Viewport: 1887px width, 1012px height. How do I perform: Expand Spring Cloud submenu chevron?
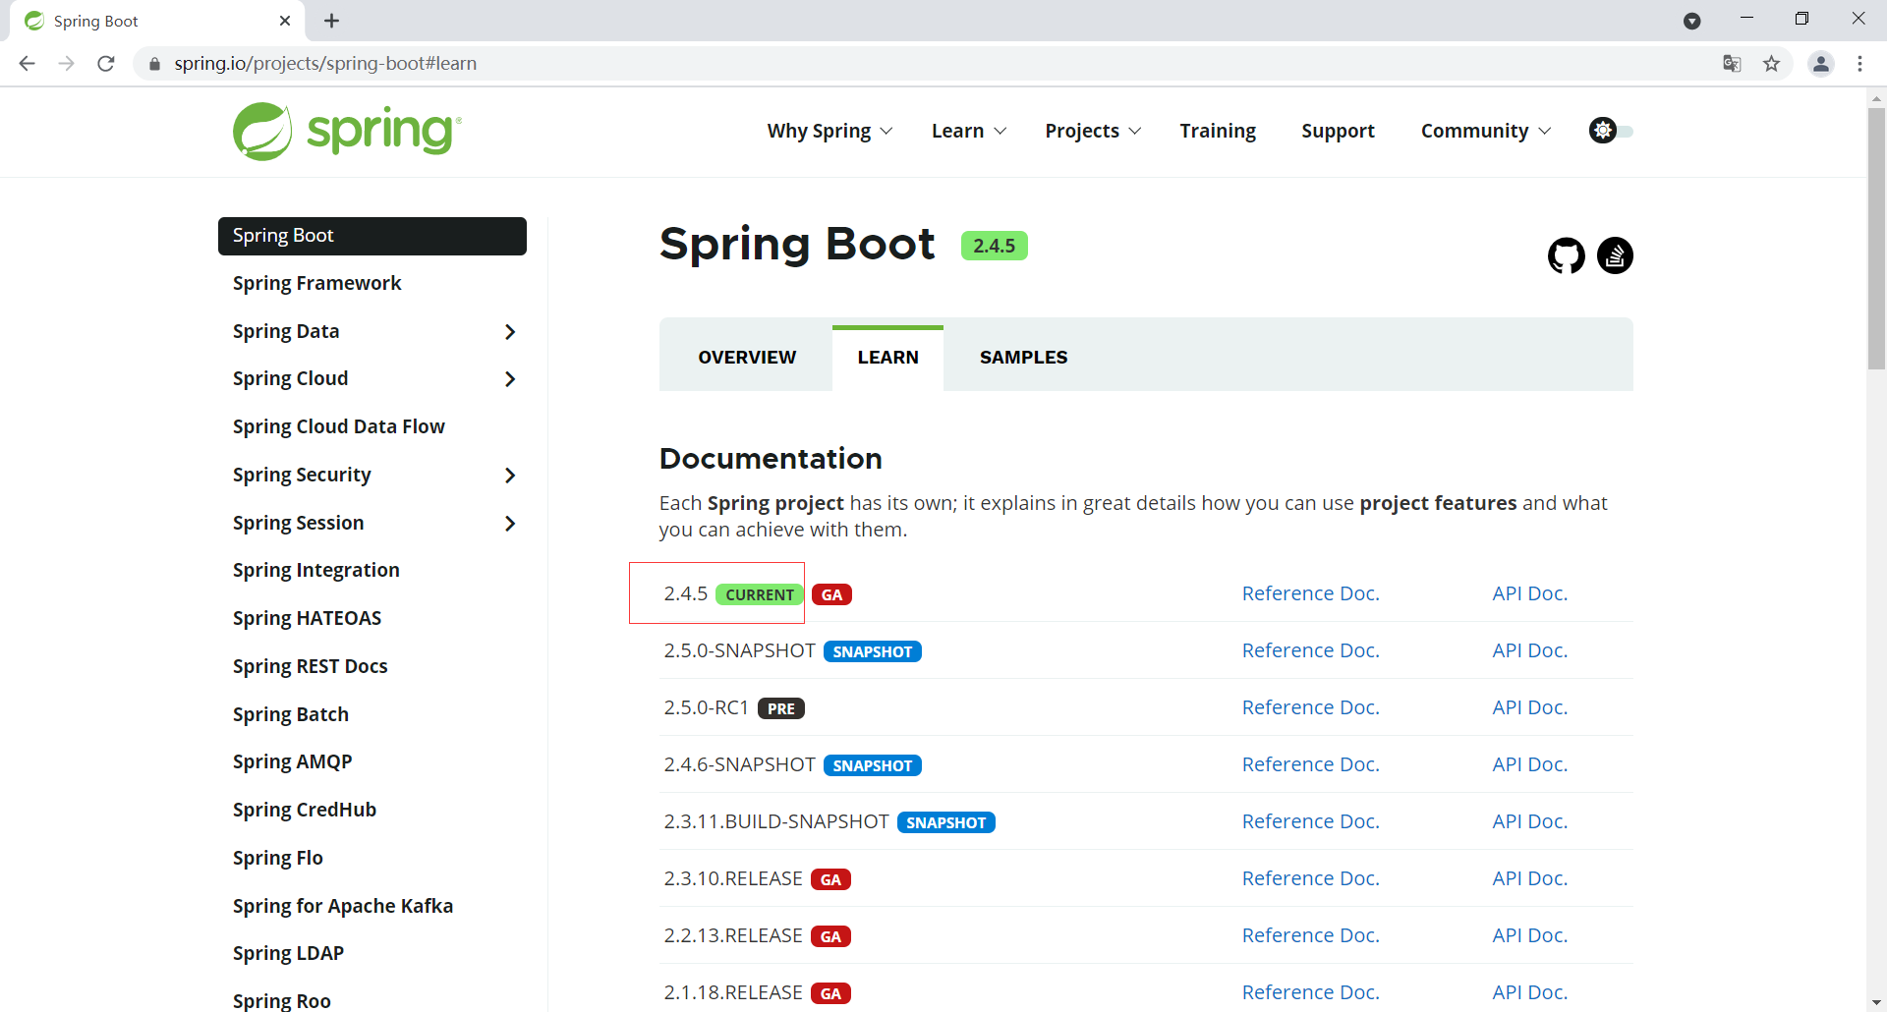click(509, 379)
